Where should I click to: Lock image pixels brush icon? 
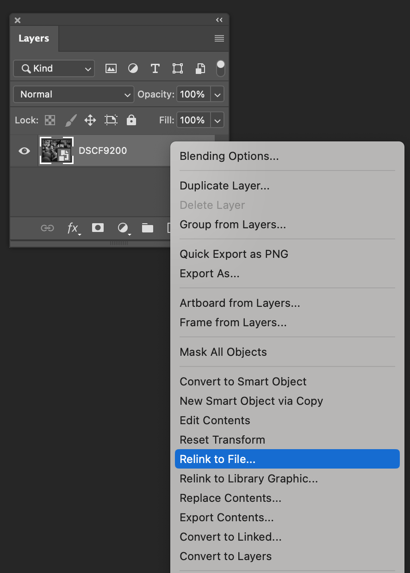(70, 120)
